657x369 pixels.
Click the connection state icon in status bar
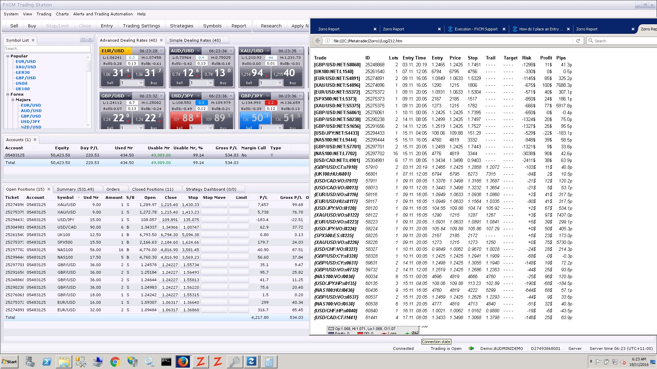click(x=471, y=348)
